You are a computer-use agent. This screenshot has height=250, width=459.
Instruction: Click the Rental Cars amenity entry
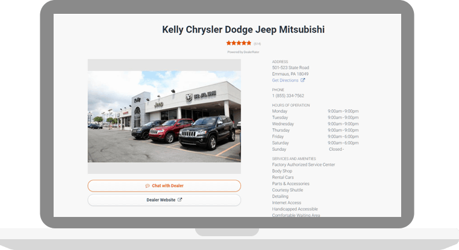pos(283,177)
